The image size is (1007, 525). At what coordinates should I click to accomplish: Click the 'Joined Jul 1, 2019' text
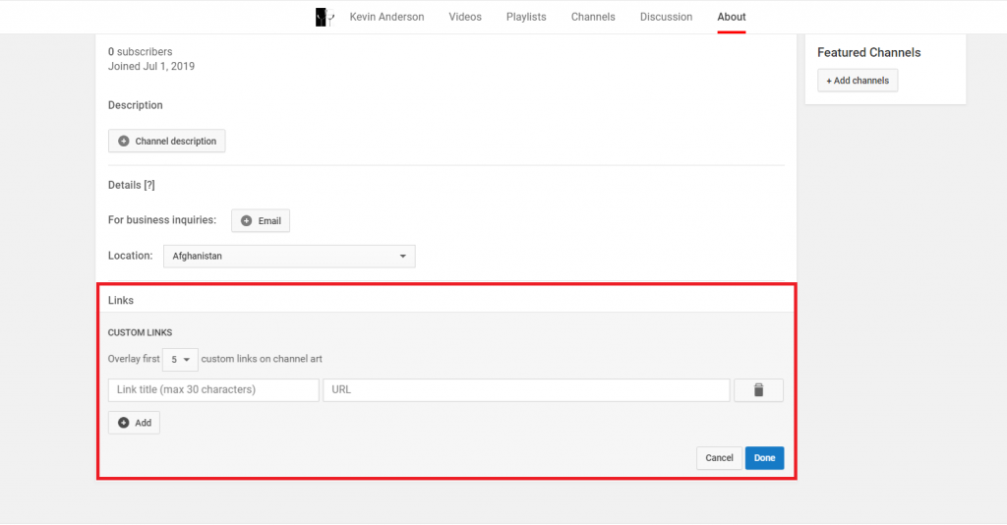[x=150, y=66]
